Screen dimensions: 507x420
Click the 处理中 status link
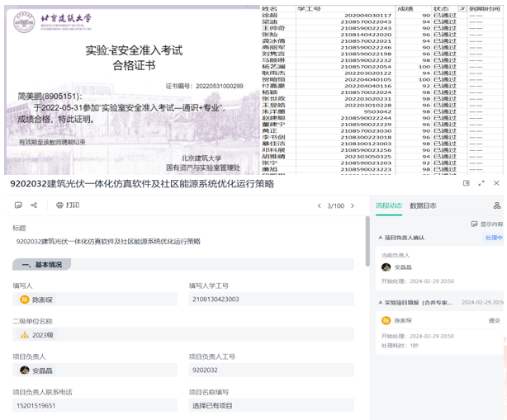pyautogui.click(x=494, y=238)
